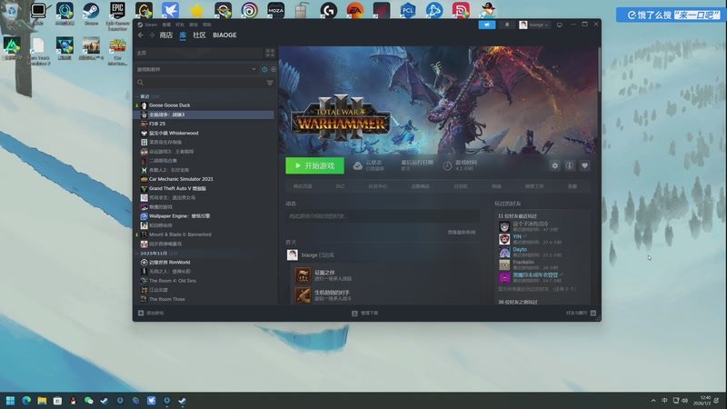Open the 好友 friends menu

pos(180,25)
